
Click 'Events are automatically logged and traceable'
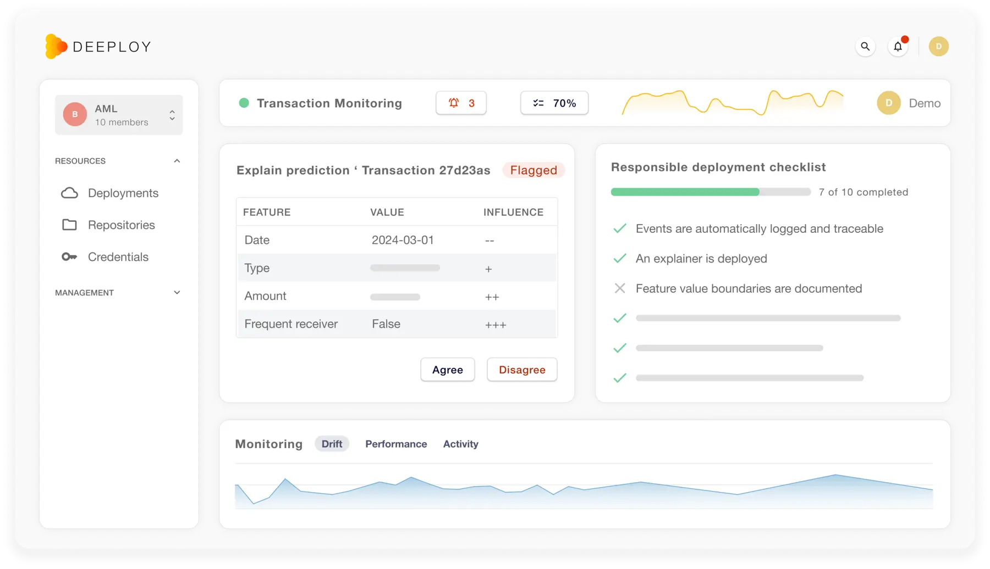click(x=760, y=228)
